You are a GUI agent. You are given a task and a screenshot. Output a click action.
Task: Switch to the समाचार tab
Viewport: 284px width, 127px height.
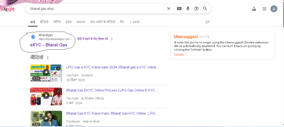(81, 22)
